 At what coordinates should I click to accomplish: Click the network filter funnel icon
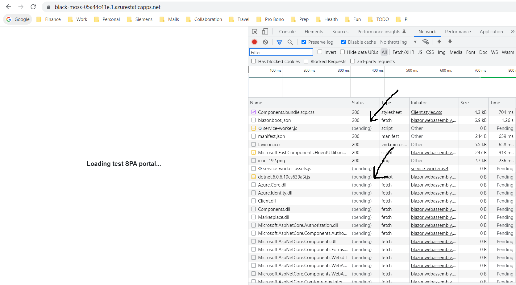[x=279, y=42]
